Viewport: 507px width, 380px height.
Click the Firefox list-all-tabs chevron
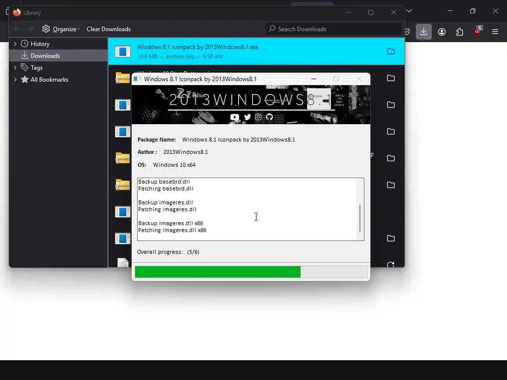pos(409,11)
